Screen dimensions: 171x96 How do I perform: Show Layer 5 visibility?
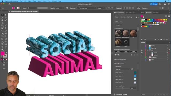(142, 46)
